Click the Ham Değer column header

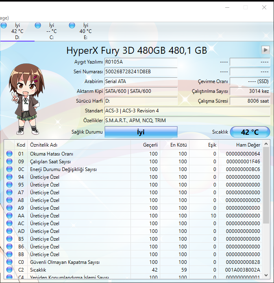(x=248, y=145)
